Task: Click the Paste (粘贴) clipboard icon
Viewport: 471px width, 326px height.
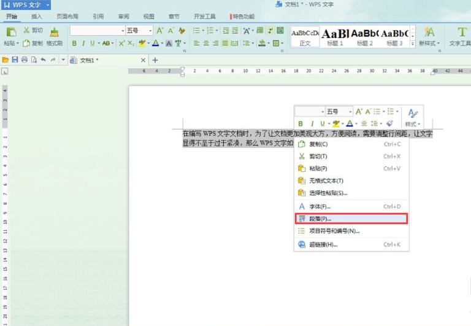Action: [11, 32]
